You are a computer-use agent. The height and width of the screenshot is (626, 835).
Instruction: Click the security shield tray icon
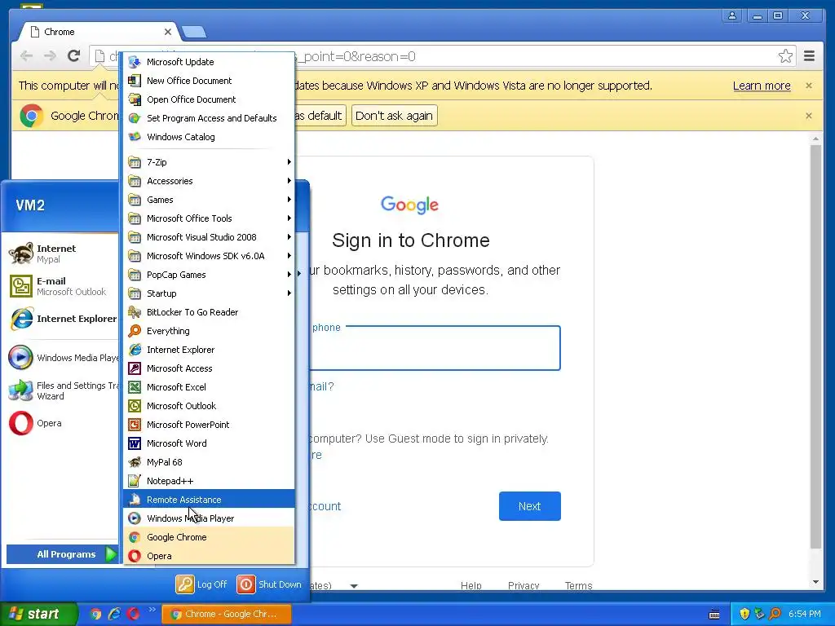pos(745,614)
